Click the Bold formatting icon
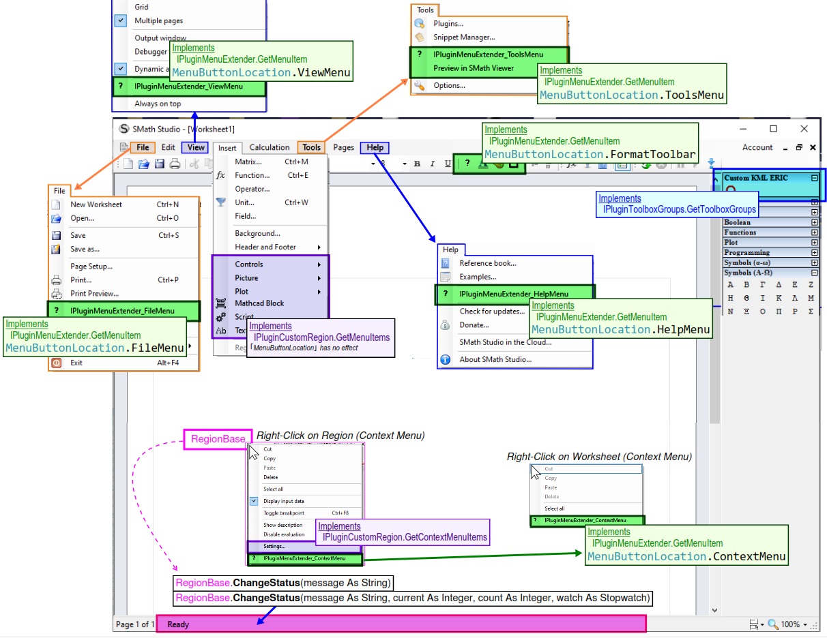 (417, 164)
